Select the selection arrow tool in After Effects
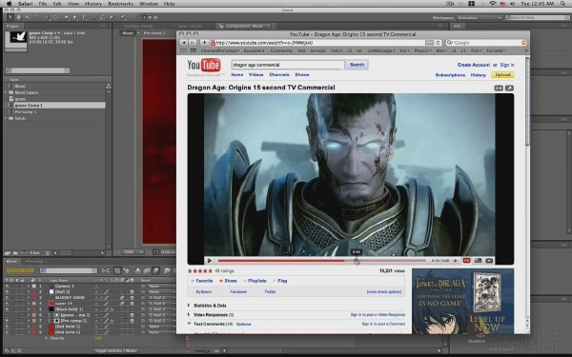The height and width of the screenshot is (357, 572). [x=10, y=17]
